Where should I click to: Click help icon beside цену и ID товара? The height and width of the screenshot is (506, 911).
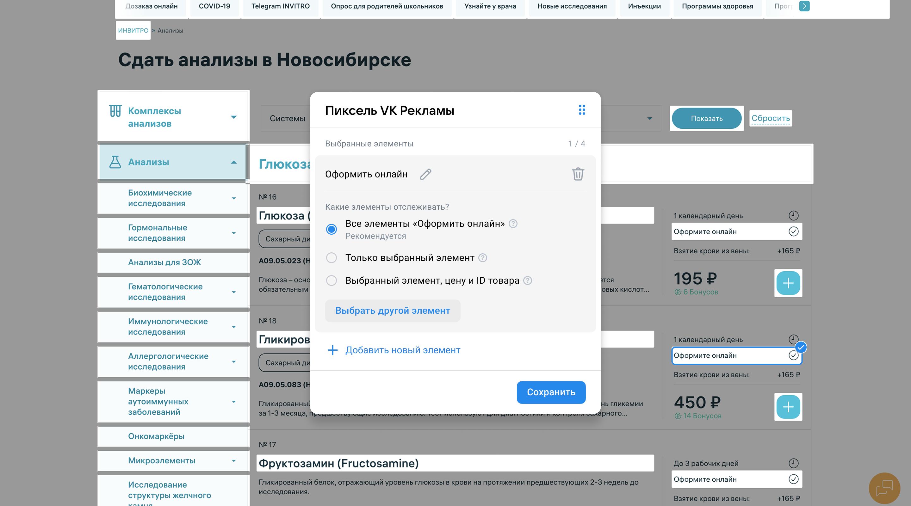[x=527, y=281]
